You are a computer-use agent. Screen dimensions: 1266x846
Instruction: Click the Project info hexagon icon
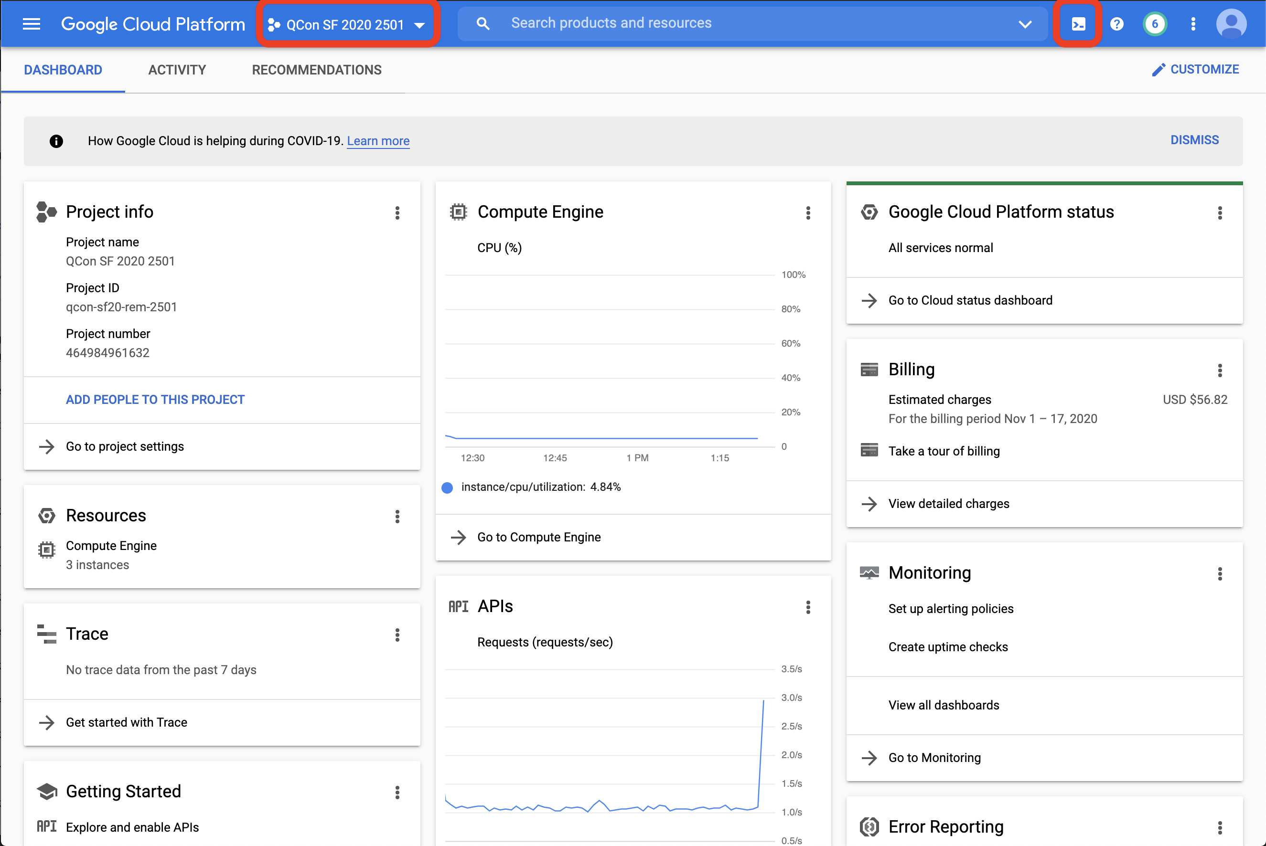coord(46,211)
